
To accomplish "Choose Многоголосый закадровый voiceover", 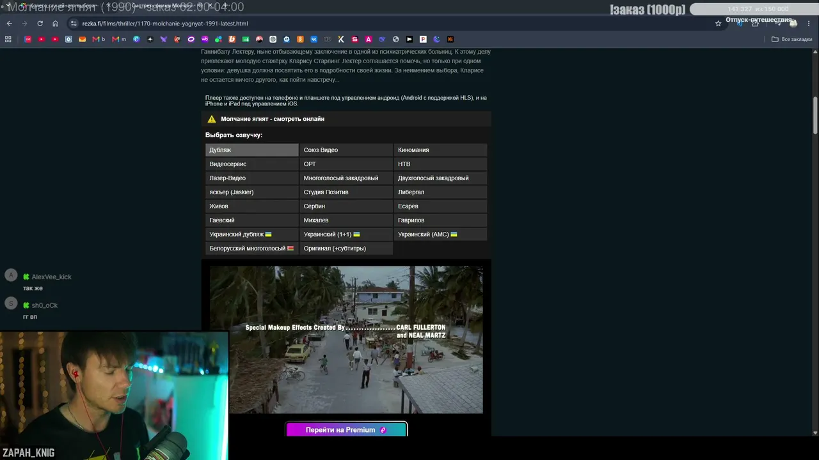I will (346, 178).
